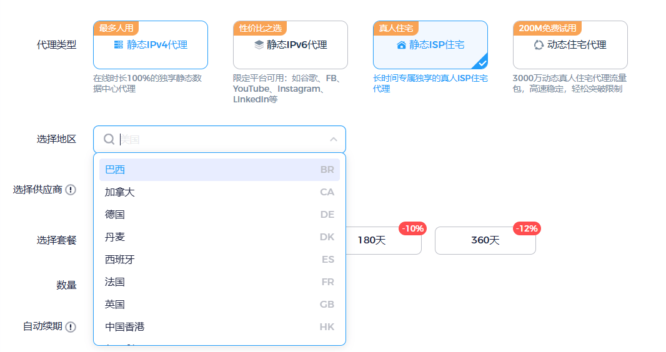Click the 3000万动态真人住宅代理流量包 description
The height and width of the screenshot is (352, 666).
570,84
